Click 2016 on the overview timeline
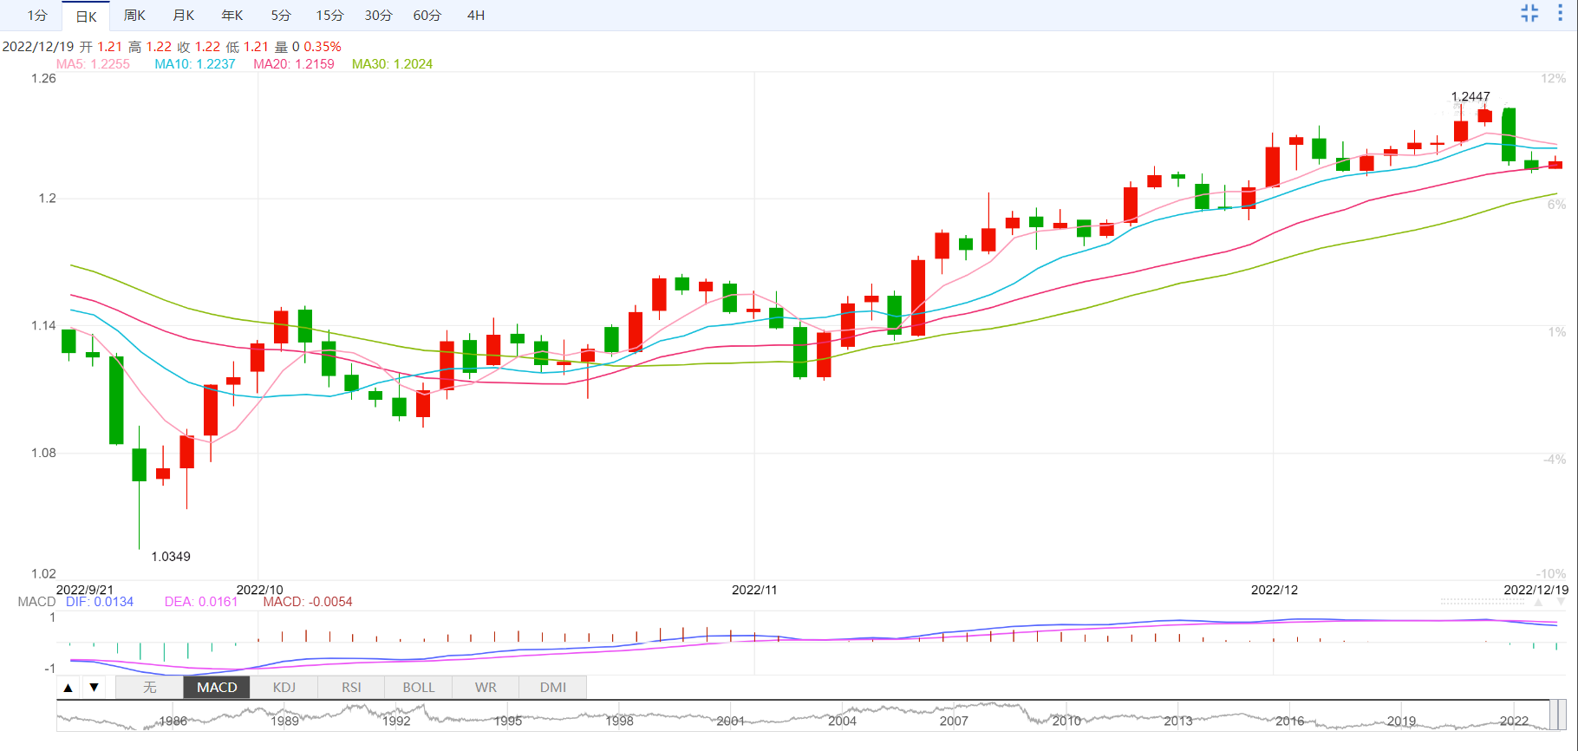The image size is (1578, 751). point(1289,722)
